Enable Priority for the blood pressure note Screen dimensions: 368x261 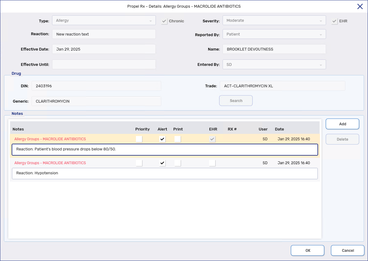coord(139,139)
